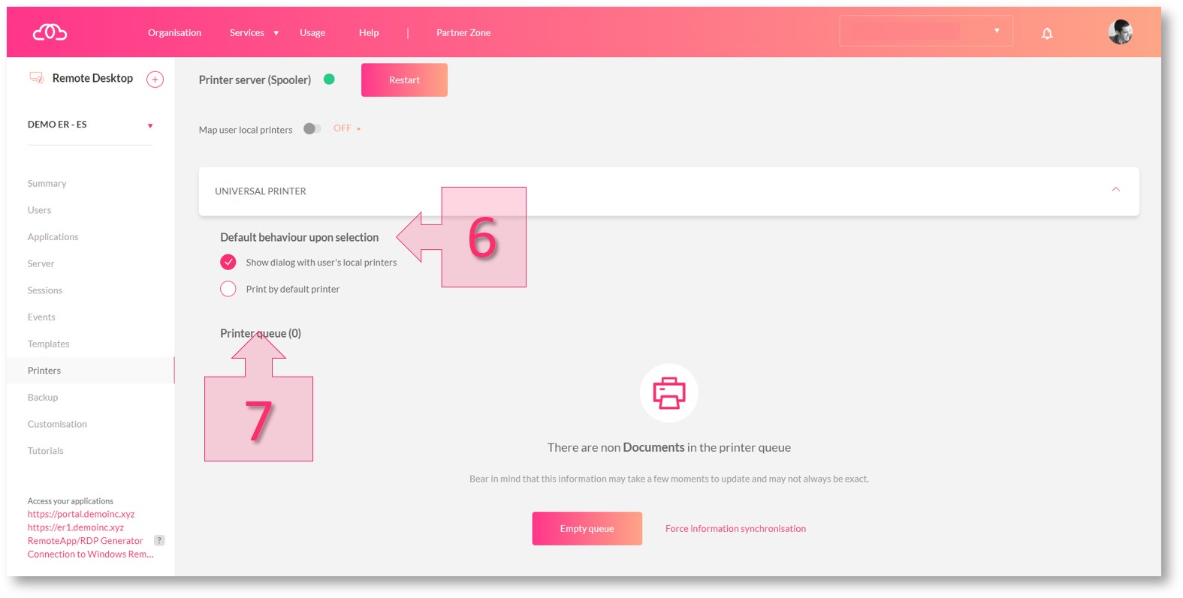
Task: Open Connection to Windows Rem... link
Action: pyautogui.click(x=90, y=554)
